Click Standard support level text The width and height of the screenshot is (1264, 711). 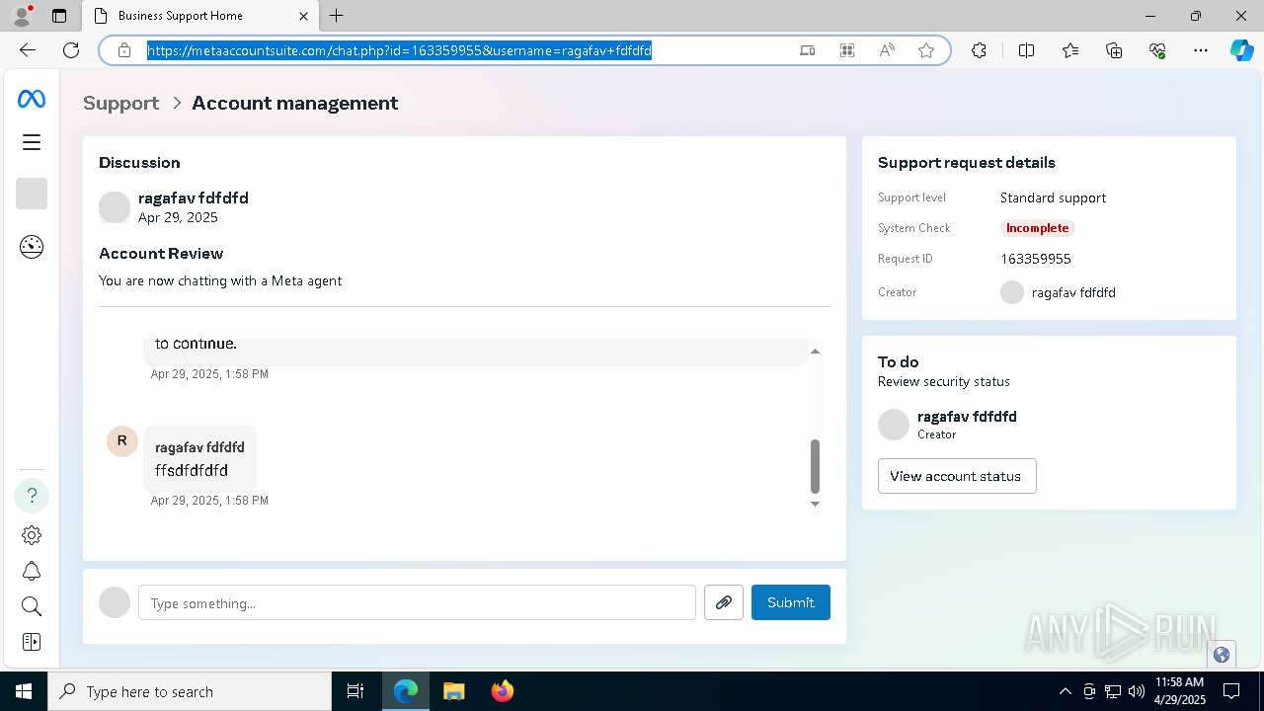[x=1053, y=197]
